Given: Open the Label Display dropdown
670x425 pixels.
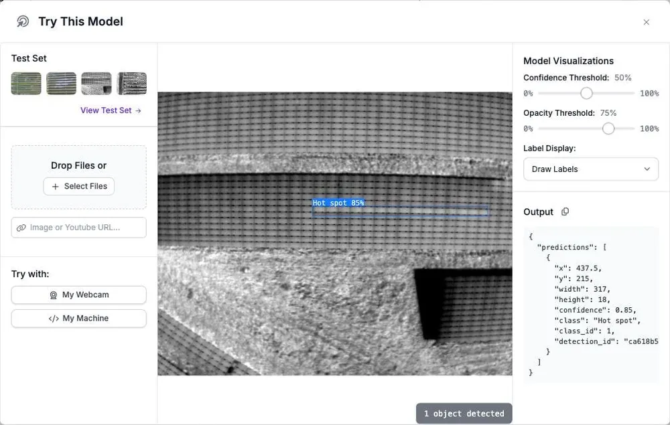Looking at the screenshot, I should pyautogui.click(x=590, y=169).
